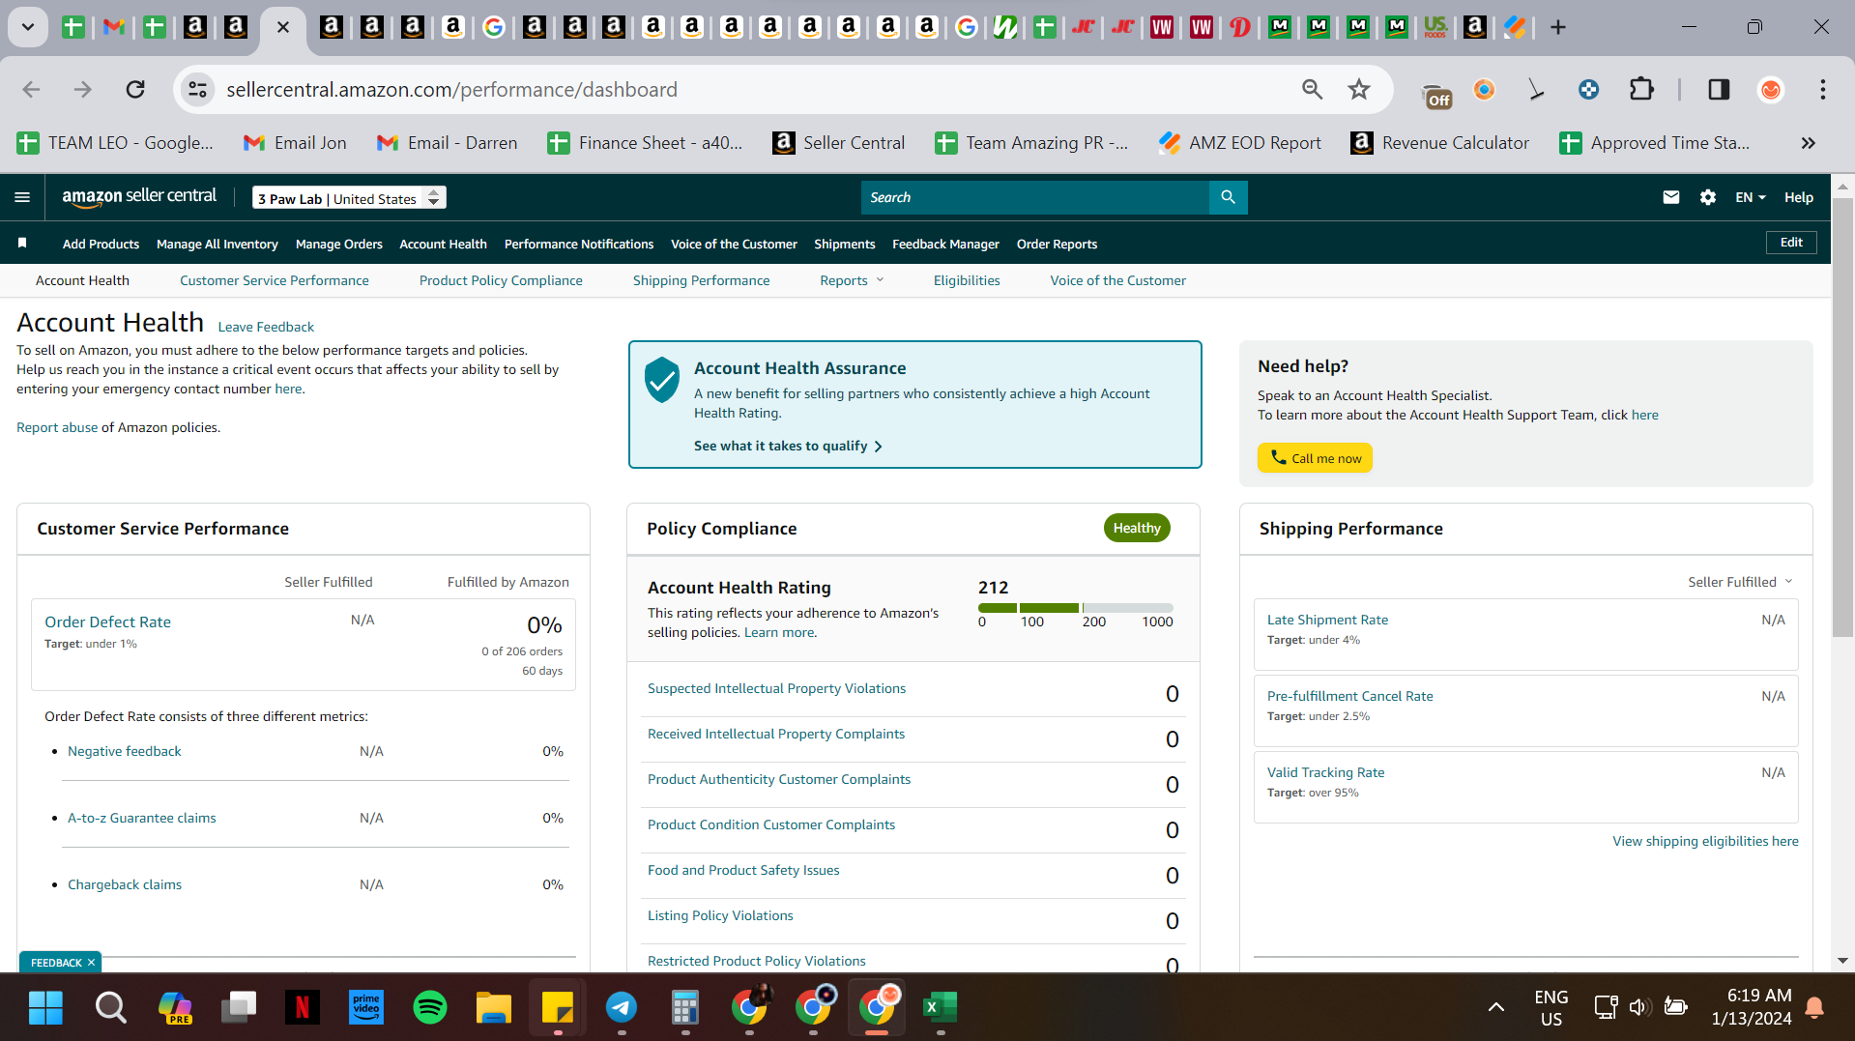Click the Healthy status badge
The width and height of the screenshot is (1855, 1041).
[x=1137, y=528]
